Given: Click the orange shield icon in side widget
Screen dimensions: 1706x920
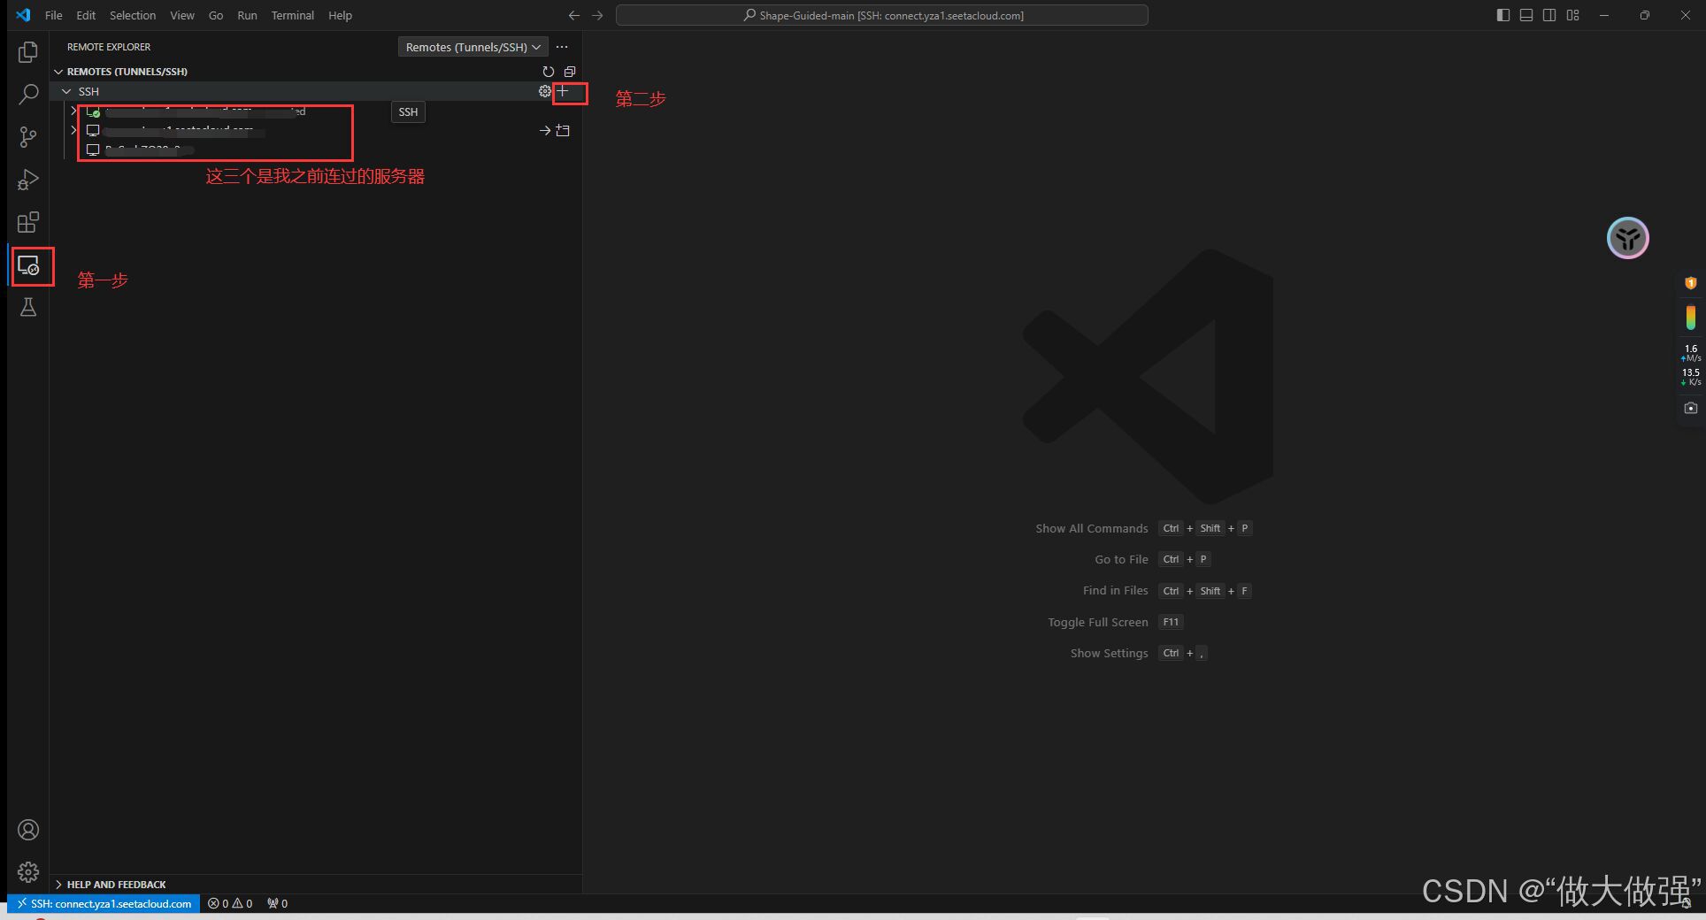Looking at the screenshot, I should tap(1690, 283).
